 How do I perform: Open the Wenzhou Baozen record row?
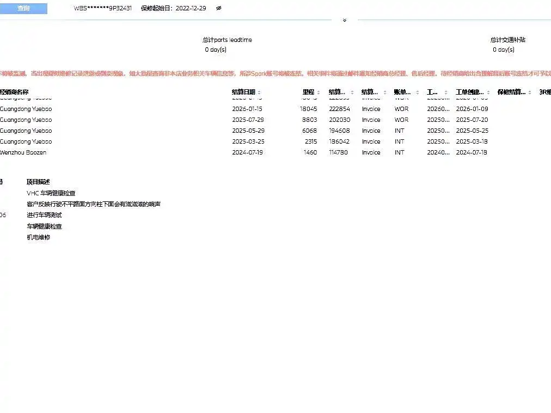(23, 152)
